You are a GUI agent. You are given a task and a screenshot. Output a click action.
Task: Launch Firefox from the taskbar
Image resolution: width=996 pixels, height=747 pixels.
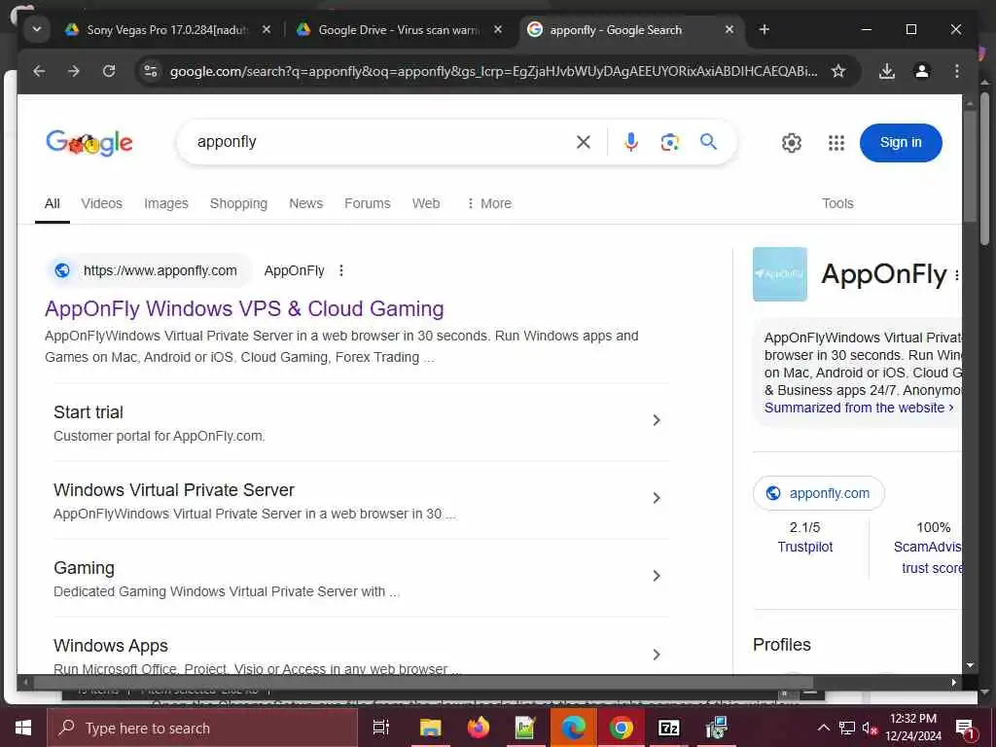(x=479, y=728)
